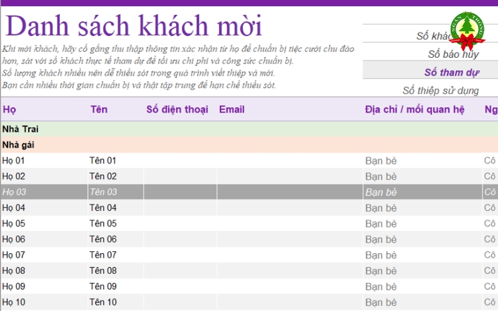Click the "Số thiệp sử dụng" label

(441, 90)
